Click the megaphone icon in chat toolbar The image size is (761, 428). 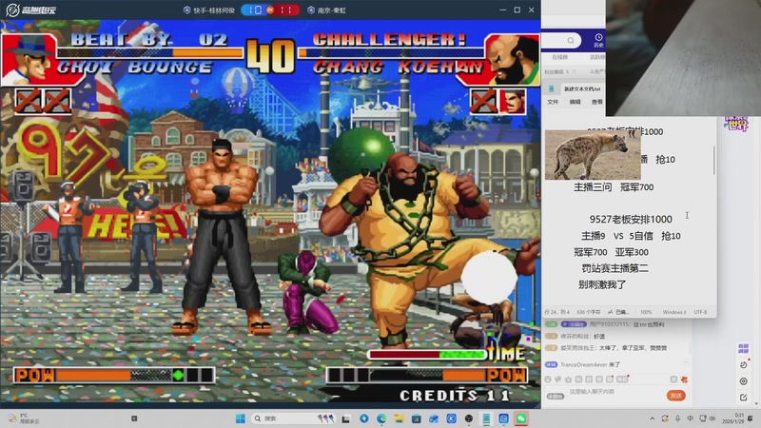(x=558, y=379)
